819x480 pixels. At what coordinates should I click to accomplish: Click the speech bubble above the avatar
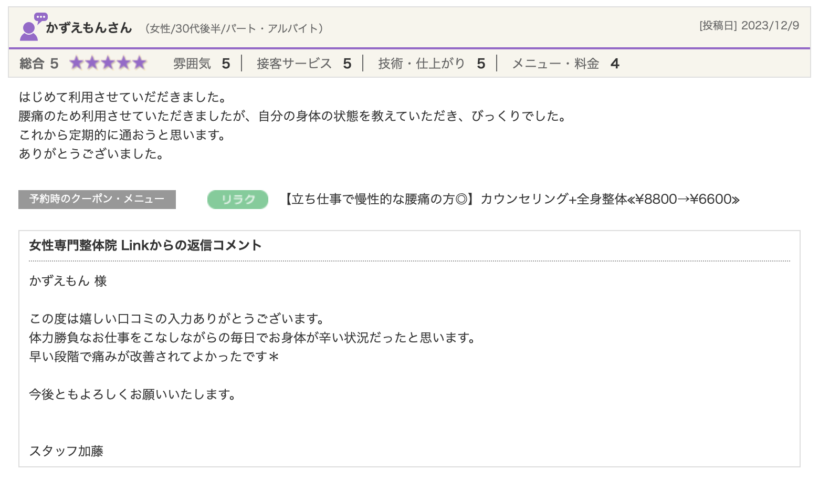(x=41, y=17)
